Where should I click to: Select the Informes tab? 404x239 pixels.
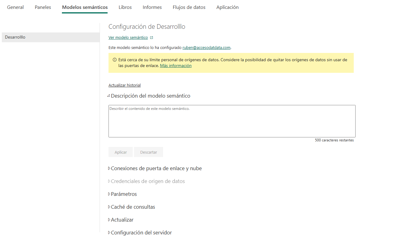coord(152,7)
